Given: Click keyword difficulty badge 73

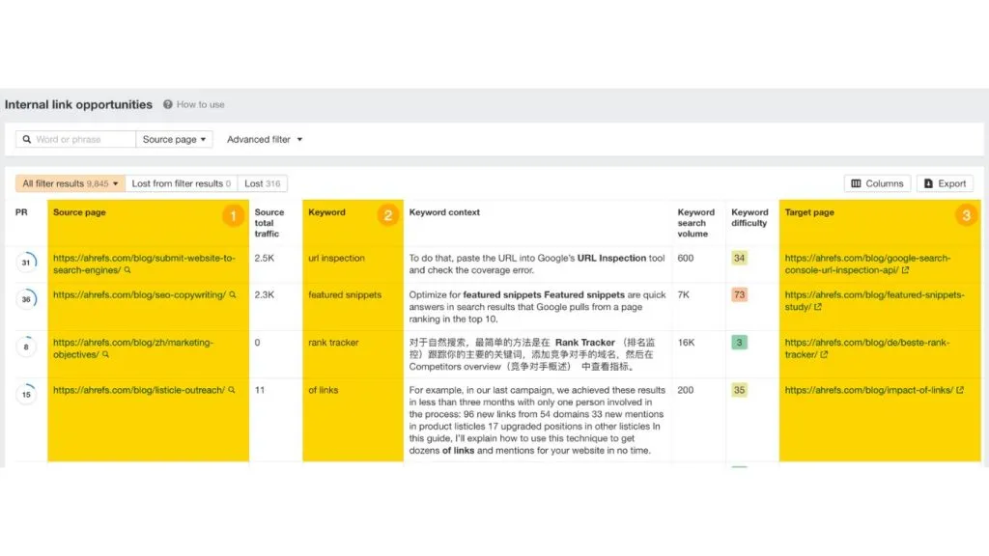Looking at the screenshot, I should [739, 295].
